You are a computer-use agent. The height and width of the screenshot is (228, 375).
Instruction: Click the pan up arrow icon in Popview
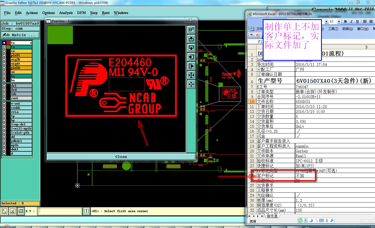pyautogui.click(x=191, y=39)
